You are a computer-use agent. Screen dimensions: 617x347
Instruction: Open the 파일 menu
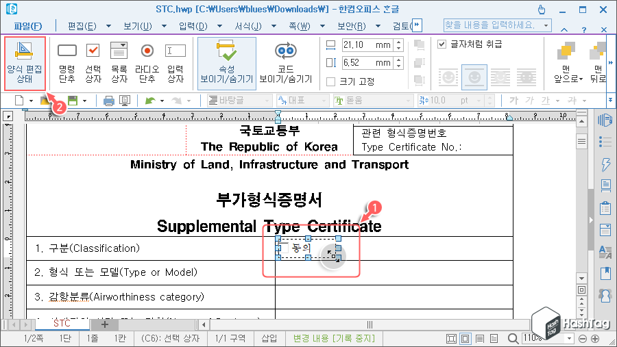point(28,26)
